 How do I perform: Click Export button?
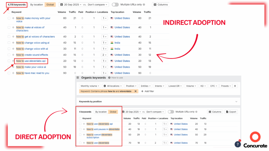(231, 112)
